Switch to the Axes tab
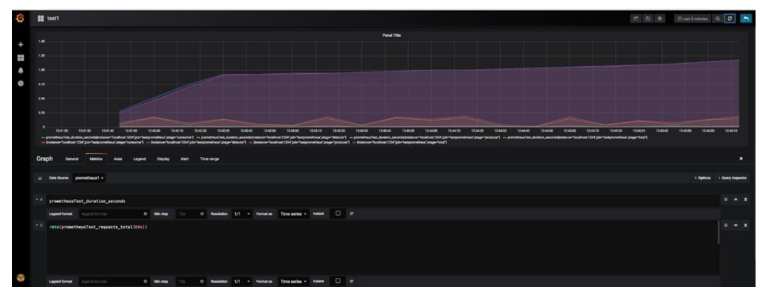Screen dimensions: 765x301 (x=118, y=159)
